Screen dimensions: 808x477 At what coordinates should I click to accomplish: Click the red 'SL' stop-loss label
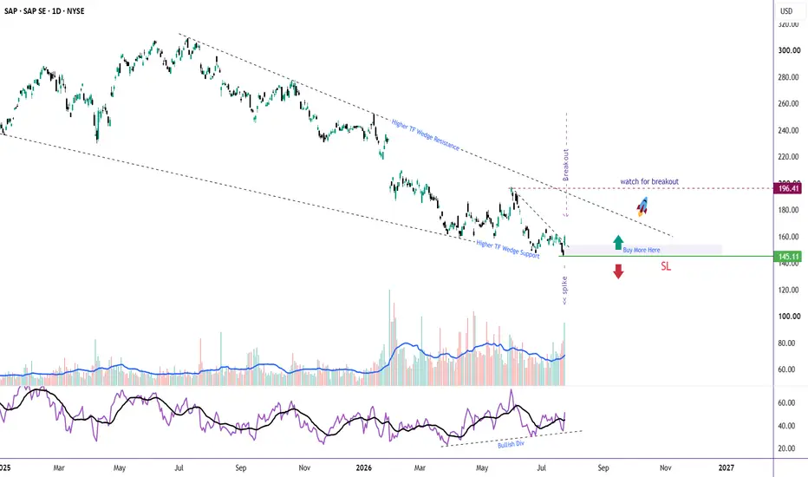(666, 266)
